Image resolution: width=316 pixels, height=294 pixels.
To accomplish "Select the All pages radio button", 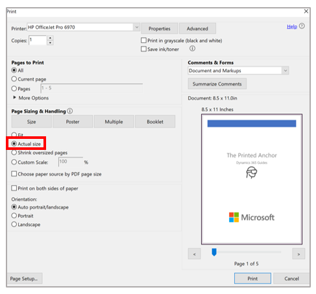I will [14, 70].
